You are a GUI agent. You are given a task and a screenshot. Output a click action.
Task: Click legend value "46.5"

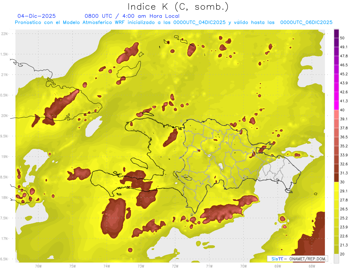[344, 65]
